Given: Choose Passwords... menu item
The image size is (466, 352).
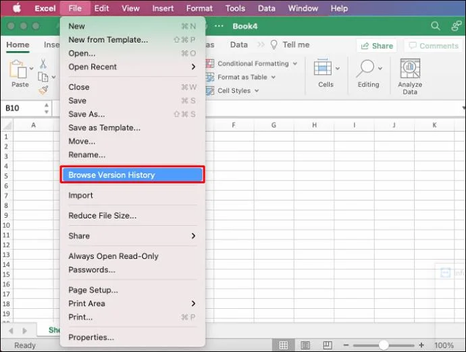Looking at the screenshot, I should [x=132, y=270].
